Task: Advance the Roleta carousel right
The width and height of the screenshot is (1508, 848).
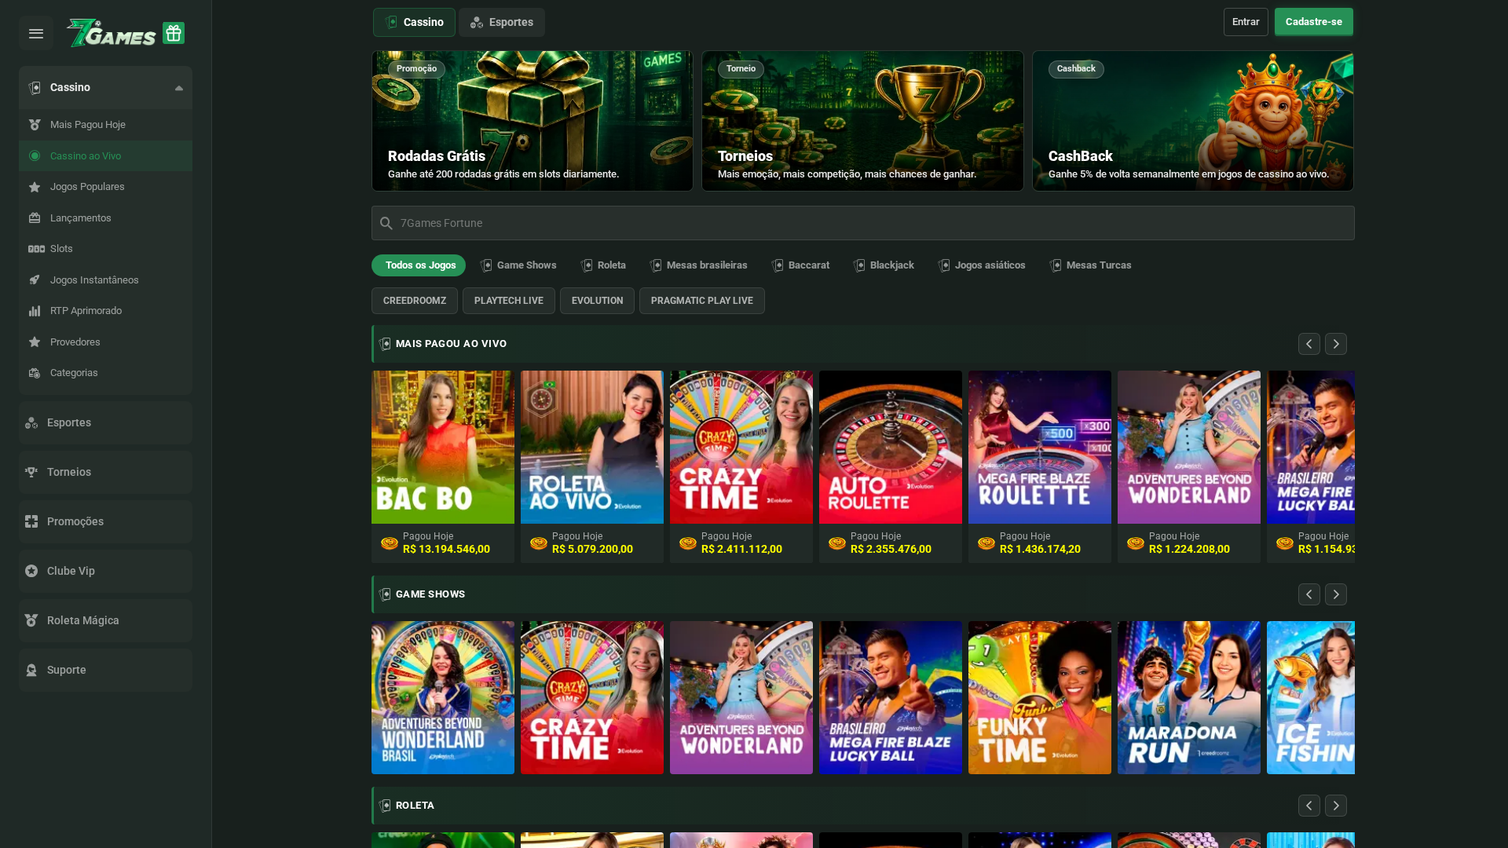Action: coord(1336,806)
